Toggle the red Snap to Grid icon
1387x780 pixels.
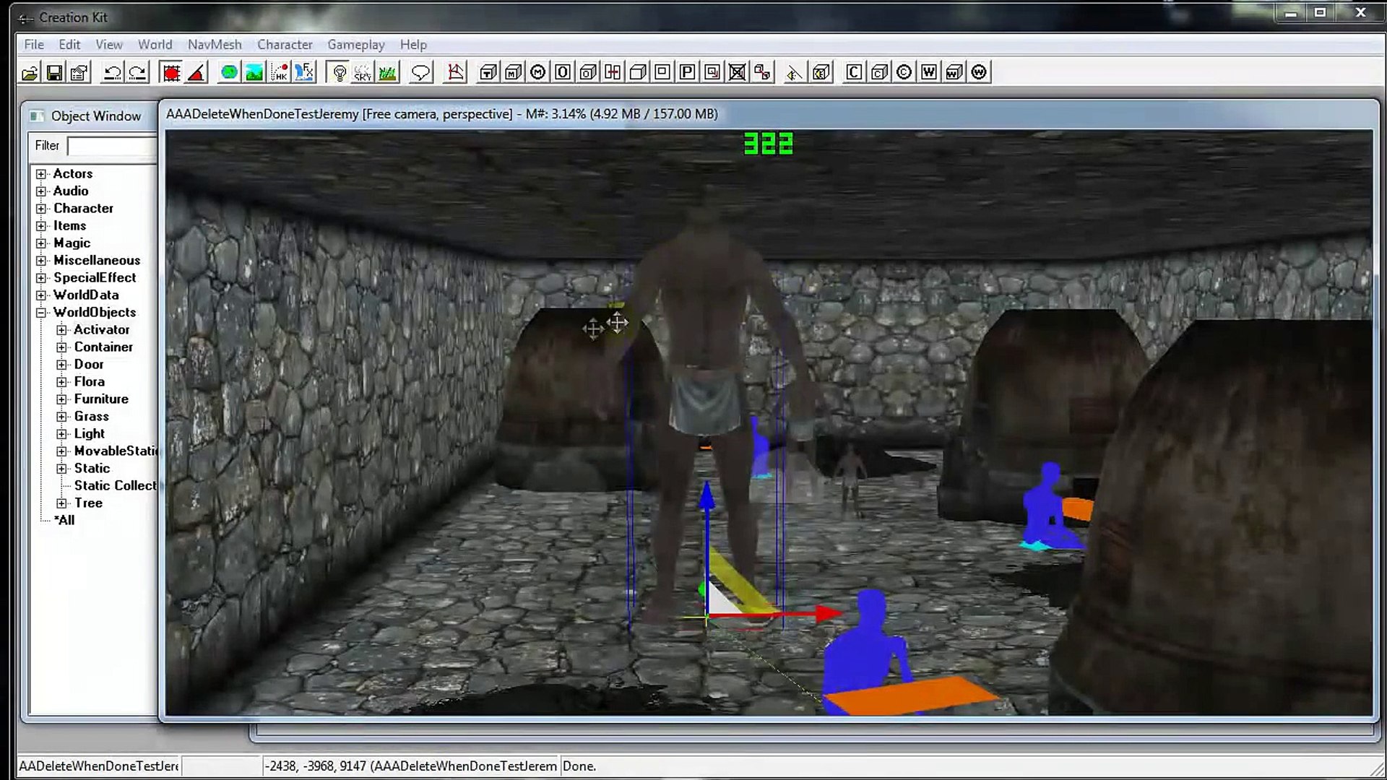(171, 72)
